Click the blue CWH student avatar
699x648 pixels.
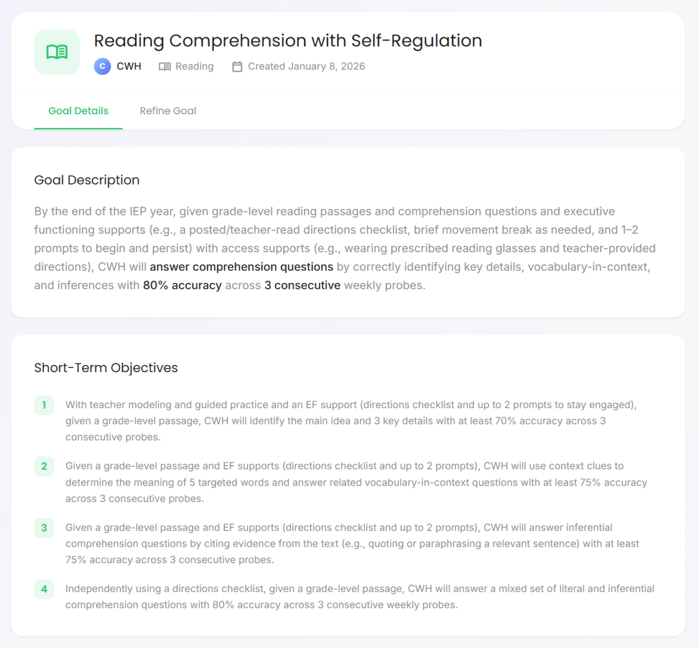tap(103, 66)
